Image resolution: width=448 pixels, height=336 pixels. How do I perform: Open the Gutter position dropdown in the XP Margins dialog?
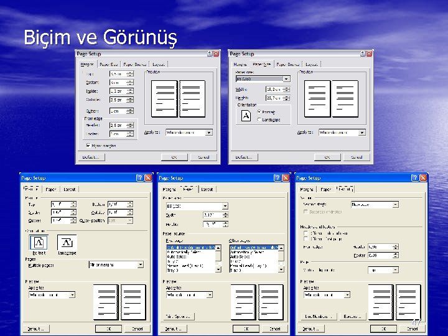[129, 220]
